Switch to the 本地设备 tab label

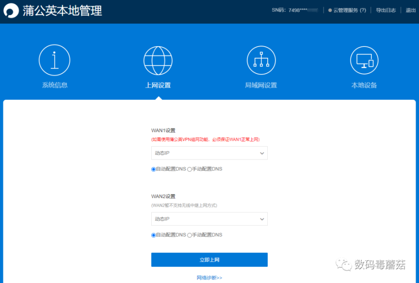[364, 85]
